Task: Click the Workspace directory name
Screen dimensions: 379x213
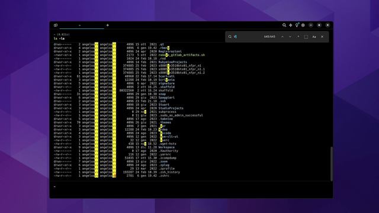Action: tap(166, 147)
